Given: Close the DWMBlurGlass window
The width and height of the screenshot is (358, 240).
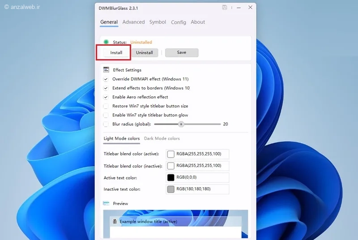Looking at the screenshot, I should tap(250, 7).
